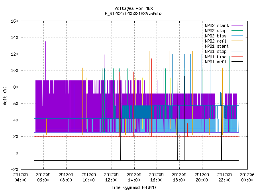Select the 251206 00:00 time axis tick
This screenshot has height=191, width=255.
247,177
